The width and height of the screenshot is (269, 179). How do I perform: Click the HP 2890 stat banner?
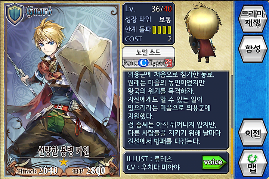click(x=89, y=170)
